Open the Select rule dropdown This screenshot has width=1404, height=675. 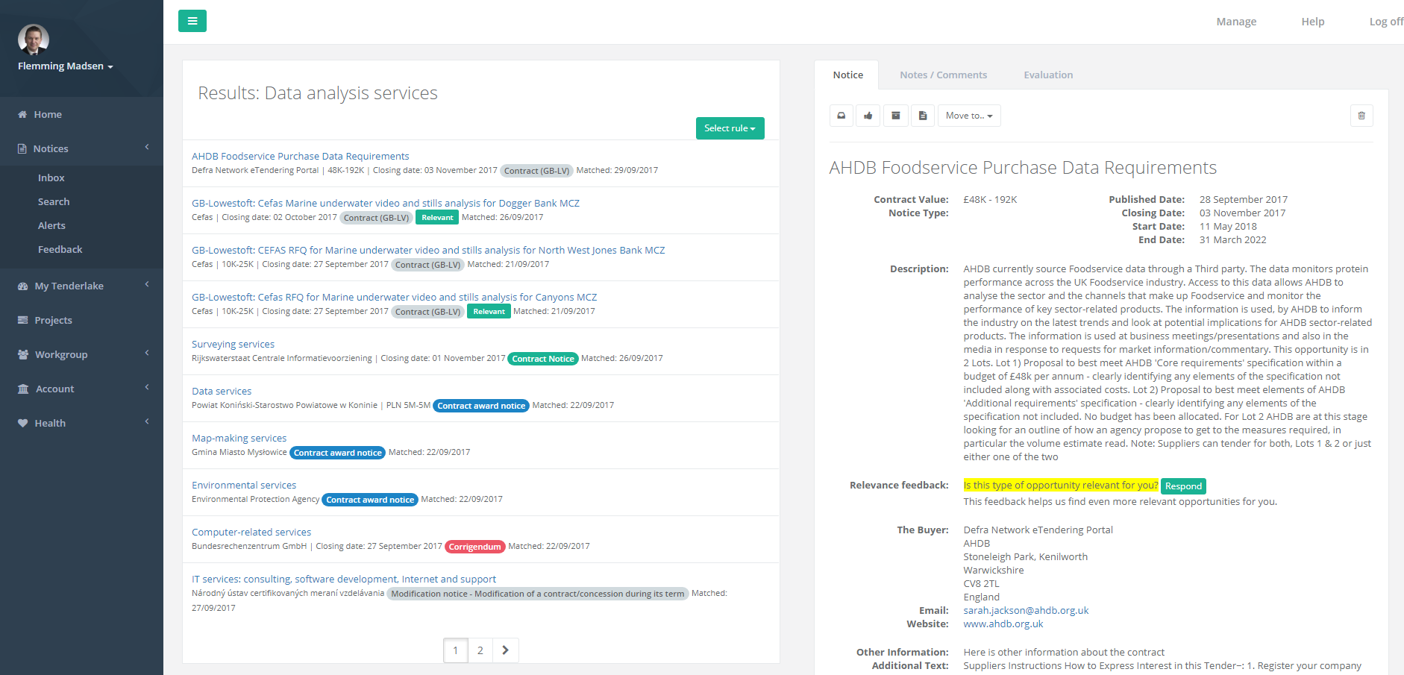pos(730,128)
